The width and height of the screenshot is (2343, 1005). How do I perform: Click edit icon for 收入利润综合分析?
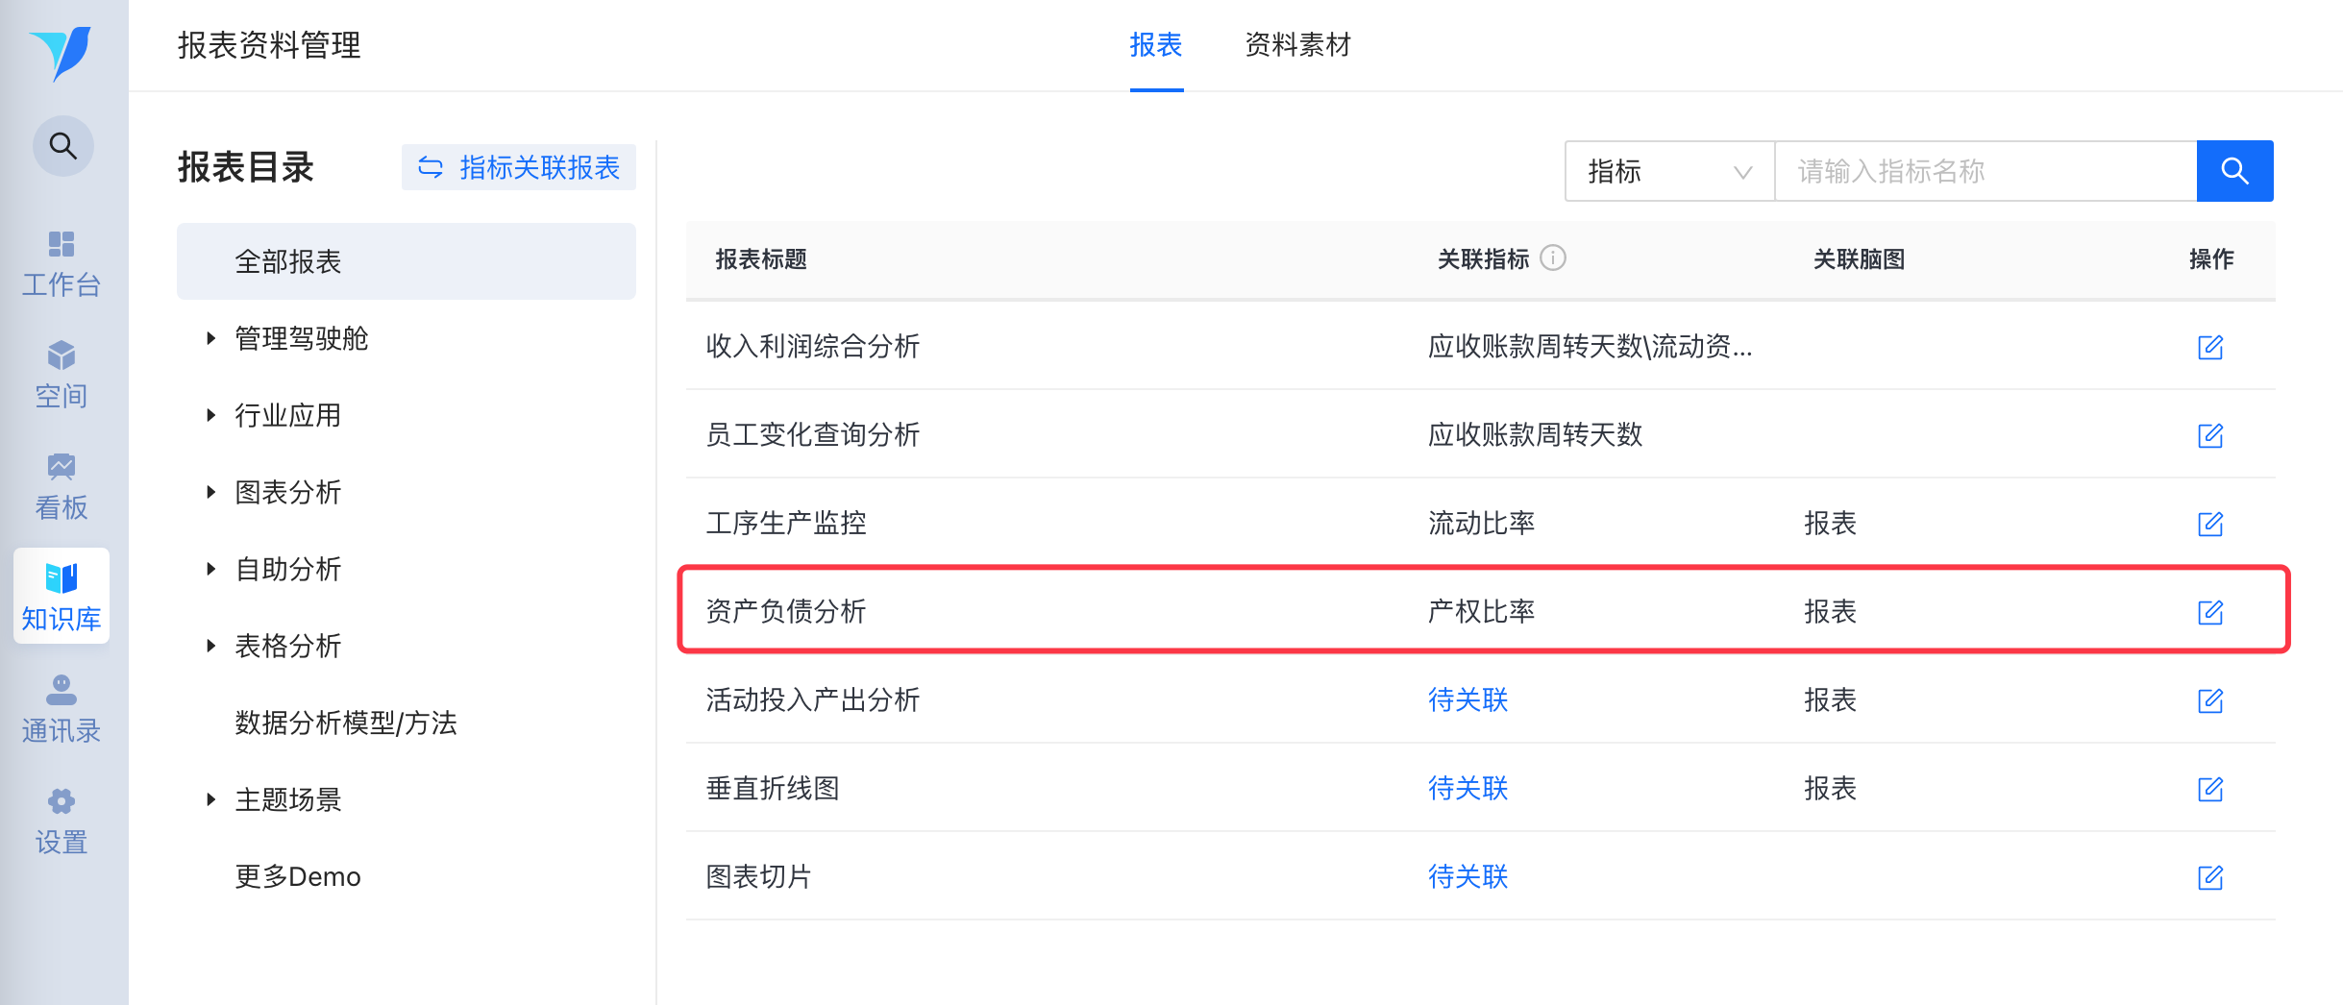[x=2209, y=347]
